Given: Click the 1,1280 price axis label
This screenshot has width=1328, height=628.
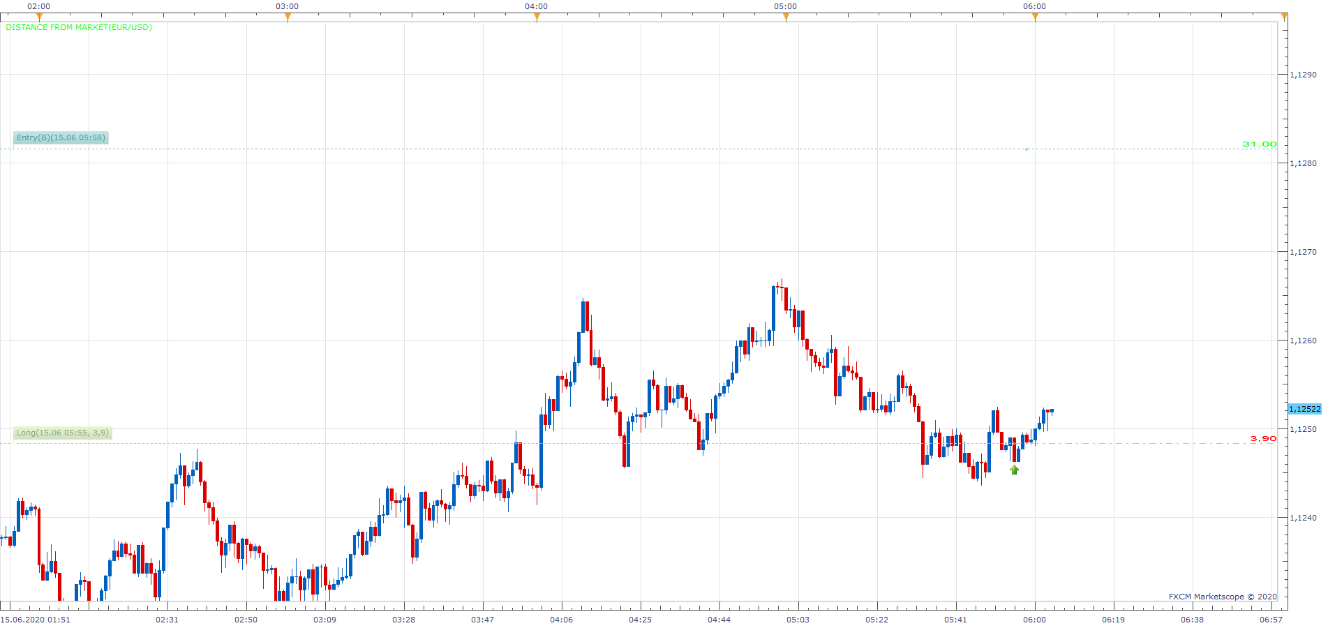Looking at the screenshot, I should [x=1304, y=163].
